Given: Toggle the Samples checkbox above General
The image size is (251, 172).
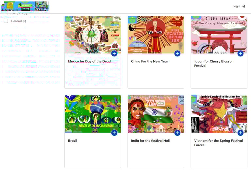Looking at the screenshot, I should click(6, 14).
